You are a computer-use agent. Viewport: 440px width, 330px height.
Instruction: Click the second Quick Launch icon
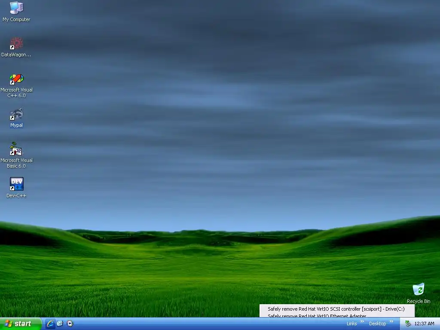[x=60, y=324]
